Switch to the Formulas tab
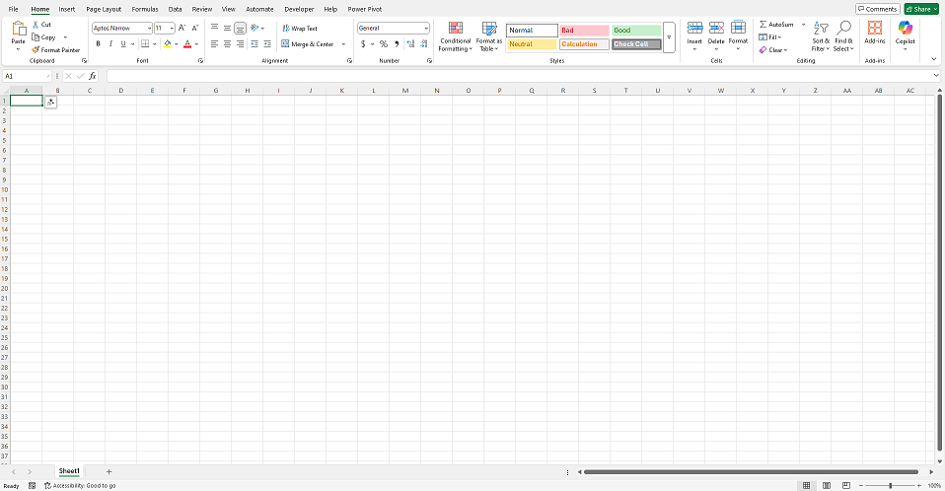The image size is (945, 491). pyautogui.click(x=145, y=9)
